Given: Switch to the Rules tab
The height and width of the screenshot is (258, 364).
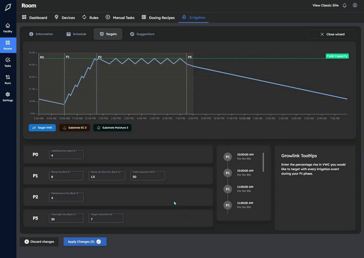Looking at the screenshot, I should point(90,17).
